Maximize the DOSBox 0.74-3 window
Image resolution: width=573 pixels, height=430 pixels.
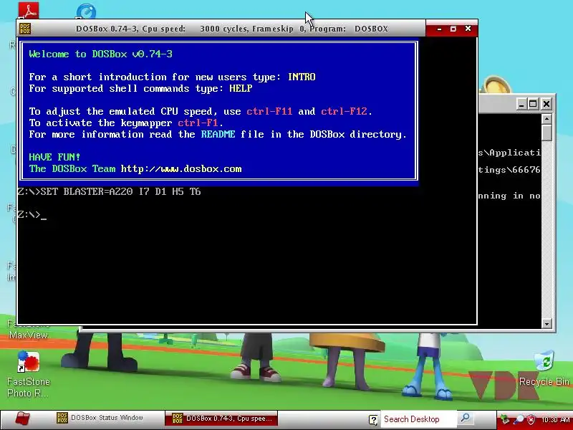pos(453,29)
